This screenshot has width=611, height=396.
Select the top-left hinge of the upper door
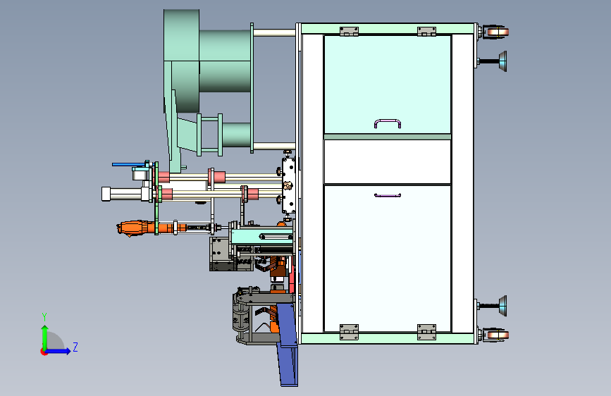tap(349, 31)
